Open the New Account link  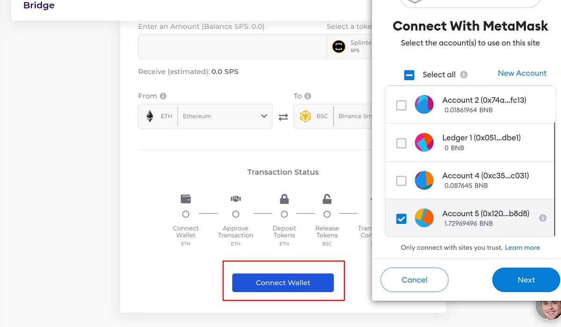pyautogui.click(x=522, y=73)
